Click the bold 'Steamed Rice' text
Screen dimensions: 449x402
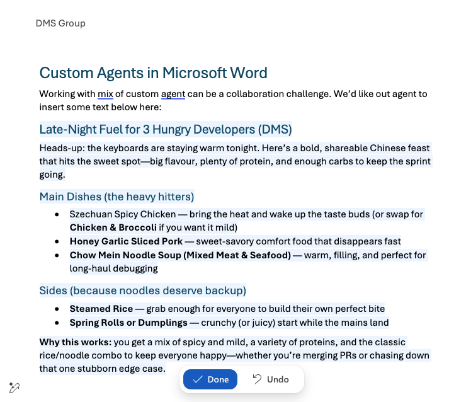tap(101, 309)
